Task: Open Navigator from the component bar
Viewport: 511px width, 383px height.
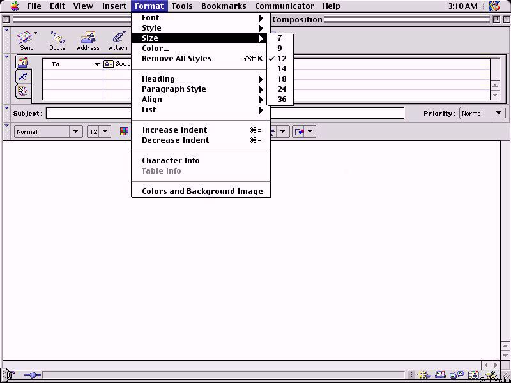Action: 423,375
